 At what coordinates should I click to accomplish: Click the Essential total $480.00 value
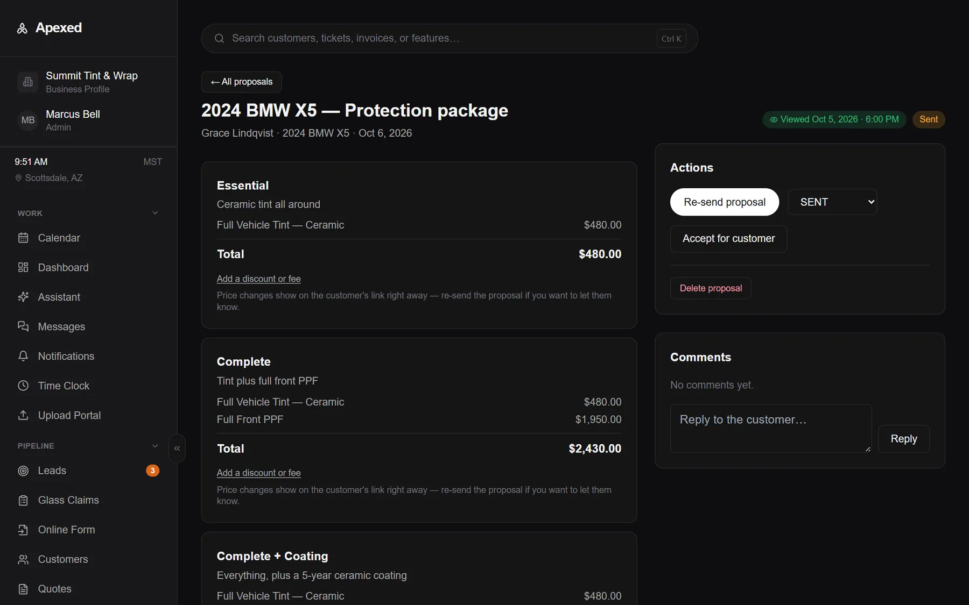point(600,254)
